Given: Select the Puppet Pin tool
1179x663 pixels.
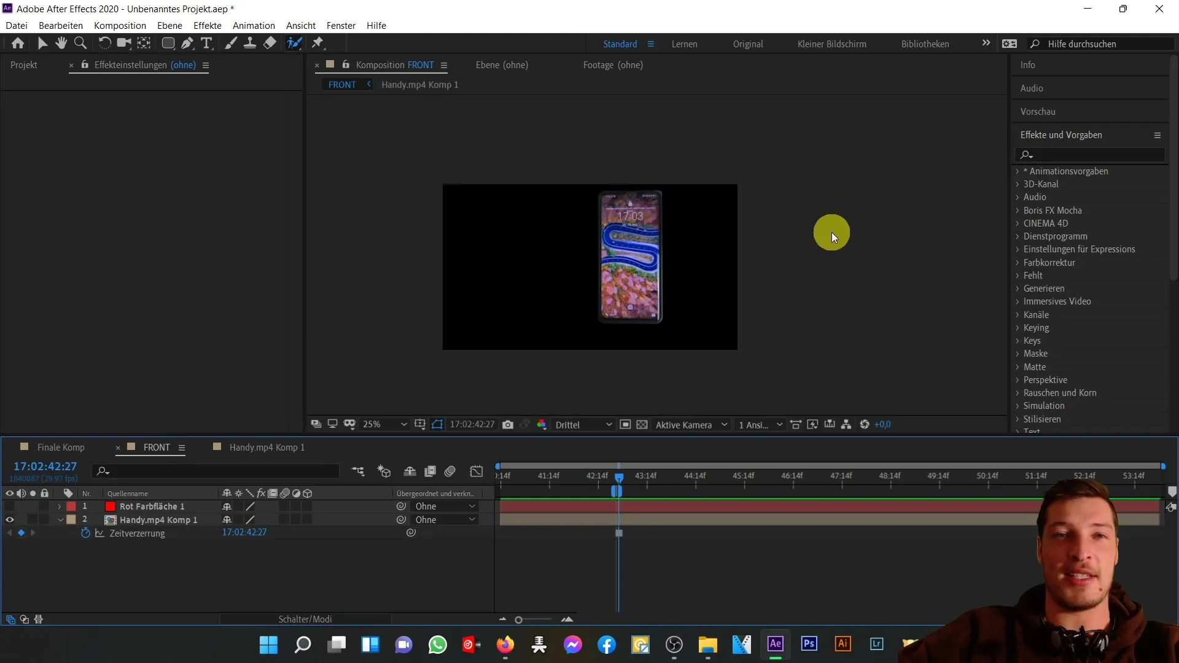Looking at the screenshot, I should click(318, 43).
